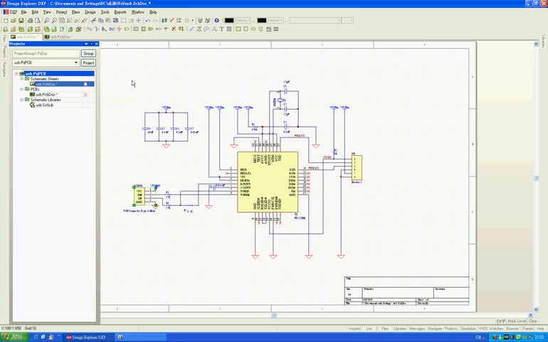Open the DXP system menu
This screenshot has width=548, height=342.
click(x=10, y=12)
